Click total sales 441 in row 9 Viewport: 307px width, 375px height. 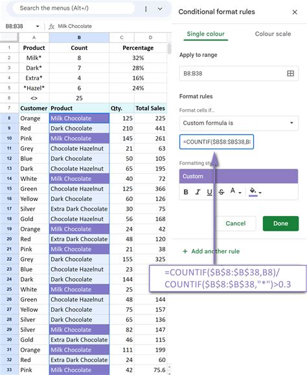pyautogui.click(x=150, y=128)
